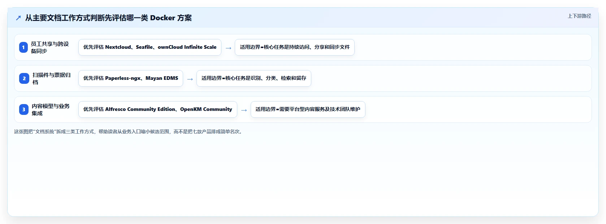This screenshot has height=224, width=606.
Task: Open the Alfresco Community Edition, OpenKM box
Action: [x=158, y=109]
